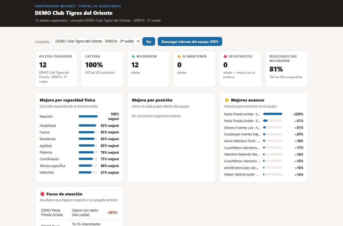
Task: Click the Mateo Valdivia Ayala entry
Action: point(264,175)
